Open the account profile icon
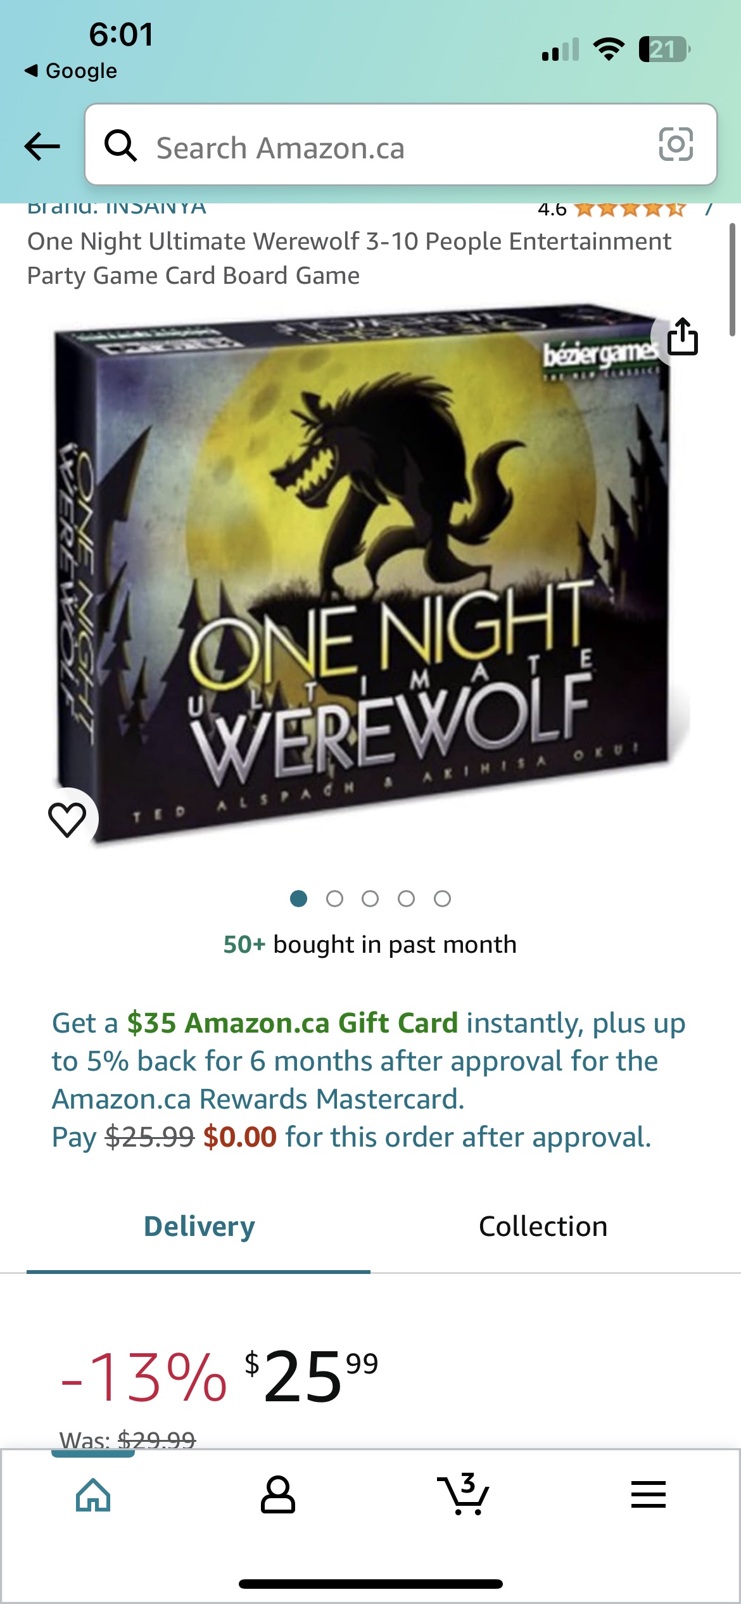This screenshot has height=1604, width=741. point(278,1495)
